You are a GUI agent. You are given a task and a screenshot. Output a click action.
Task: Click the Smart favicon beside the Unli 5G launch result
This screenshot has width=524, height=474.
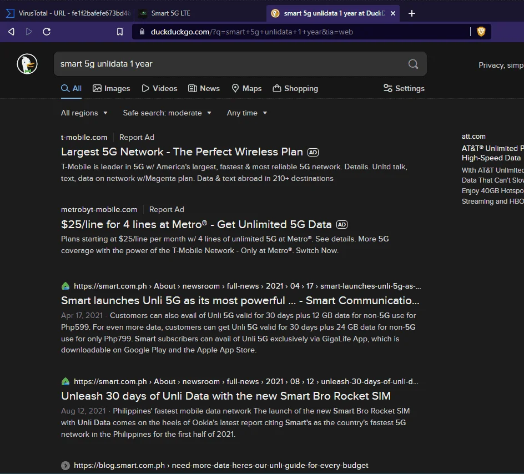(65, 286)
